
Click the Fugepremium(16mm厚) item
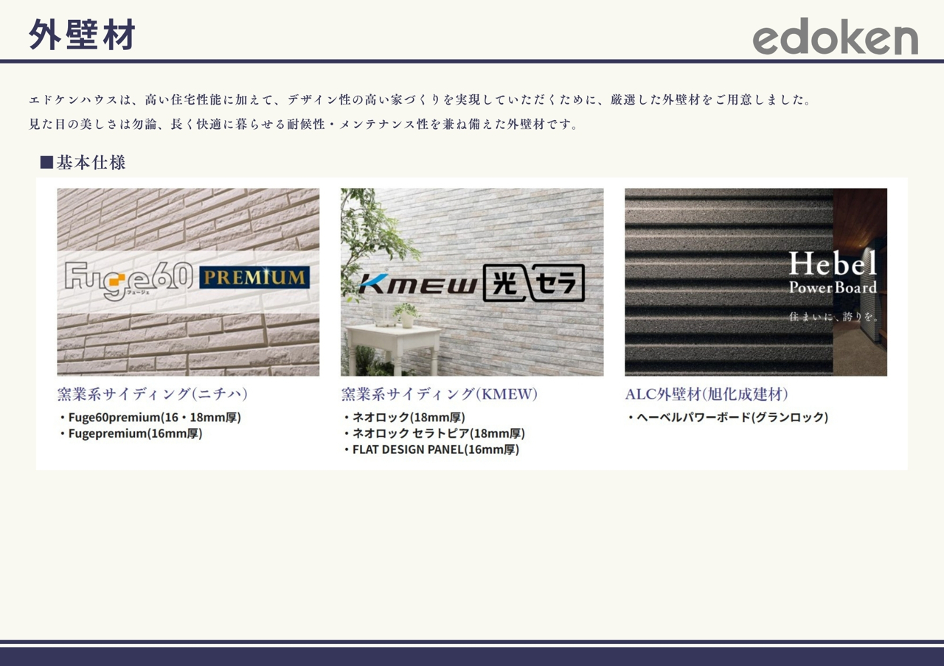pyautogui.click(x=134, y=433)
